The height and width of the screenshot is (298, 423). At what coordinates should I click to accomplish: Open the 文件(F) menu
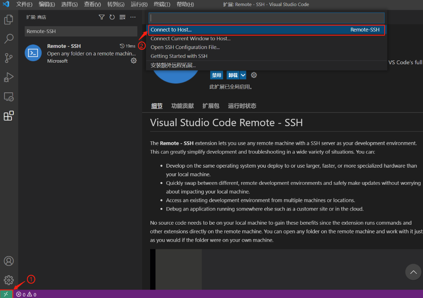(24, 4)
